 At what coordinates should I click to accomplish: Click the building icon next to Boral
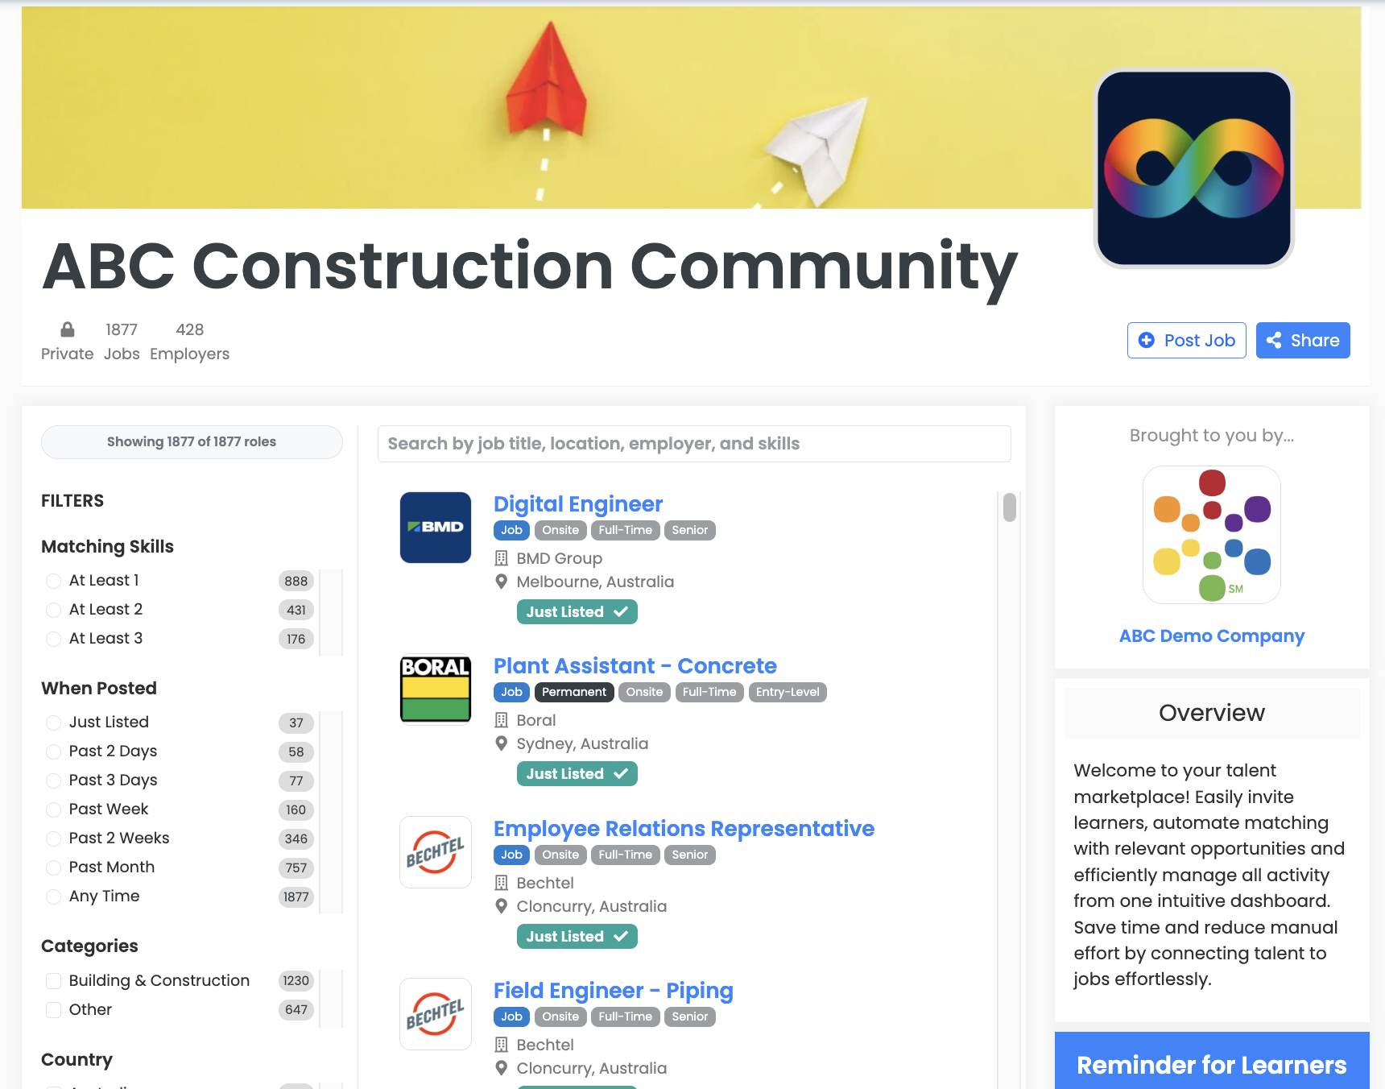pos(501,720)
